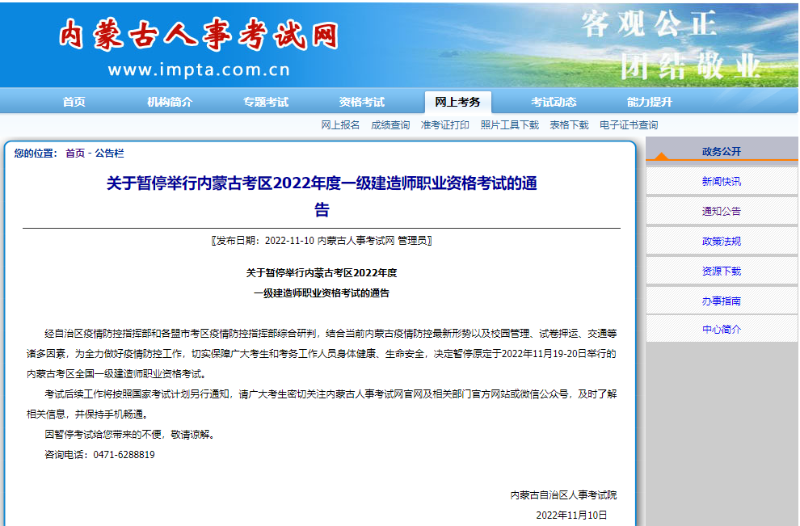Open 新闻快讯 in the sidebar

pyautogui.click(x=721, y=182)
